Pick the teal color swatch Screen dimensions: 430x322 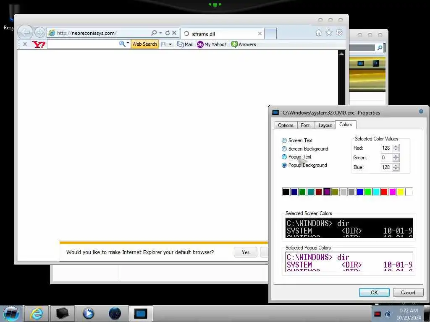(x=310, y=192)
